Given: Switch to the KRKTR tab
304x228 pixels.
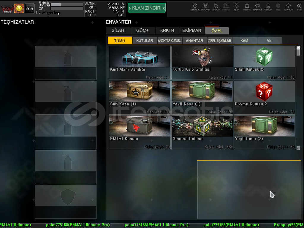Looking at the screenshot, I should pyautogui.click(x=167, y=31).
